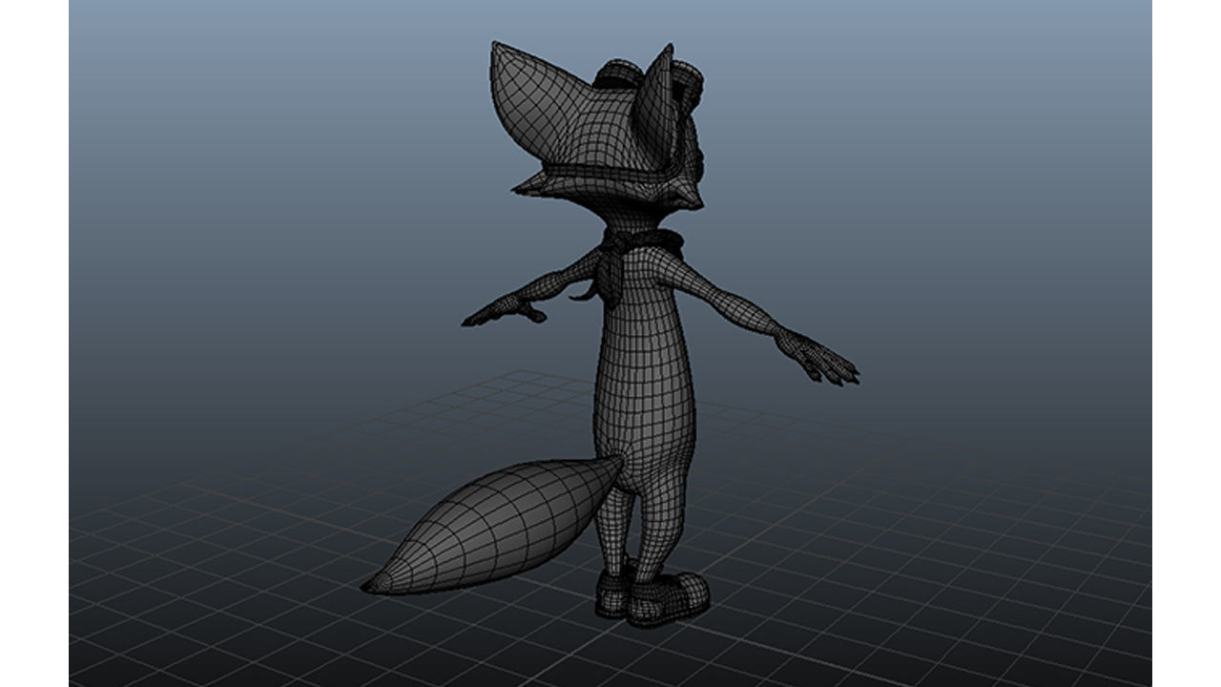Viewport: 1221px width, 687px height.
Task: Select the fox's outstretched right hand
Action: (817, 357)
